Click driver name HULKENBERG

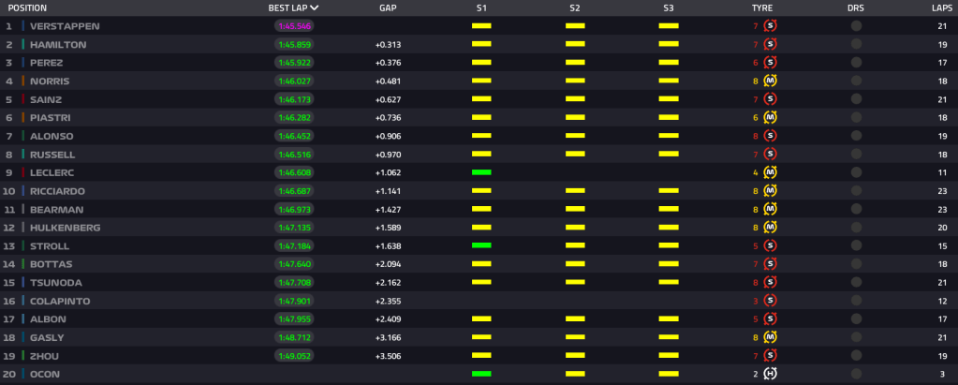pos(66,228)
